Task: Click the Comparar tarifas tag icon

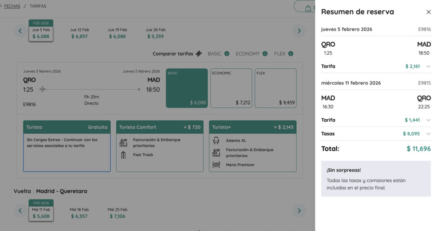Action: [198, 54]
